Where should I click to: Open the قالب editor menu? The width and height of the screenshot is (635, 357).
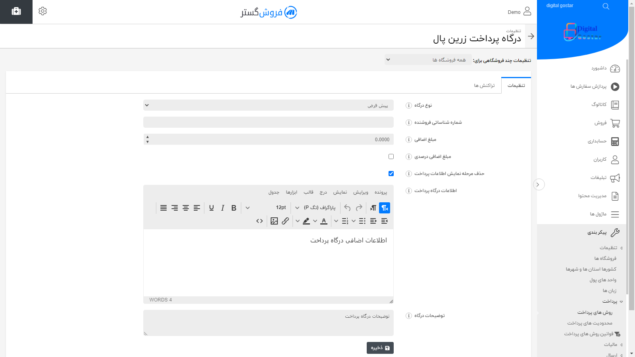coord(308,192)
